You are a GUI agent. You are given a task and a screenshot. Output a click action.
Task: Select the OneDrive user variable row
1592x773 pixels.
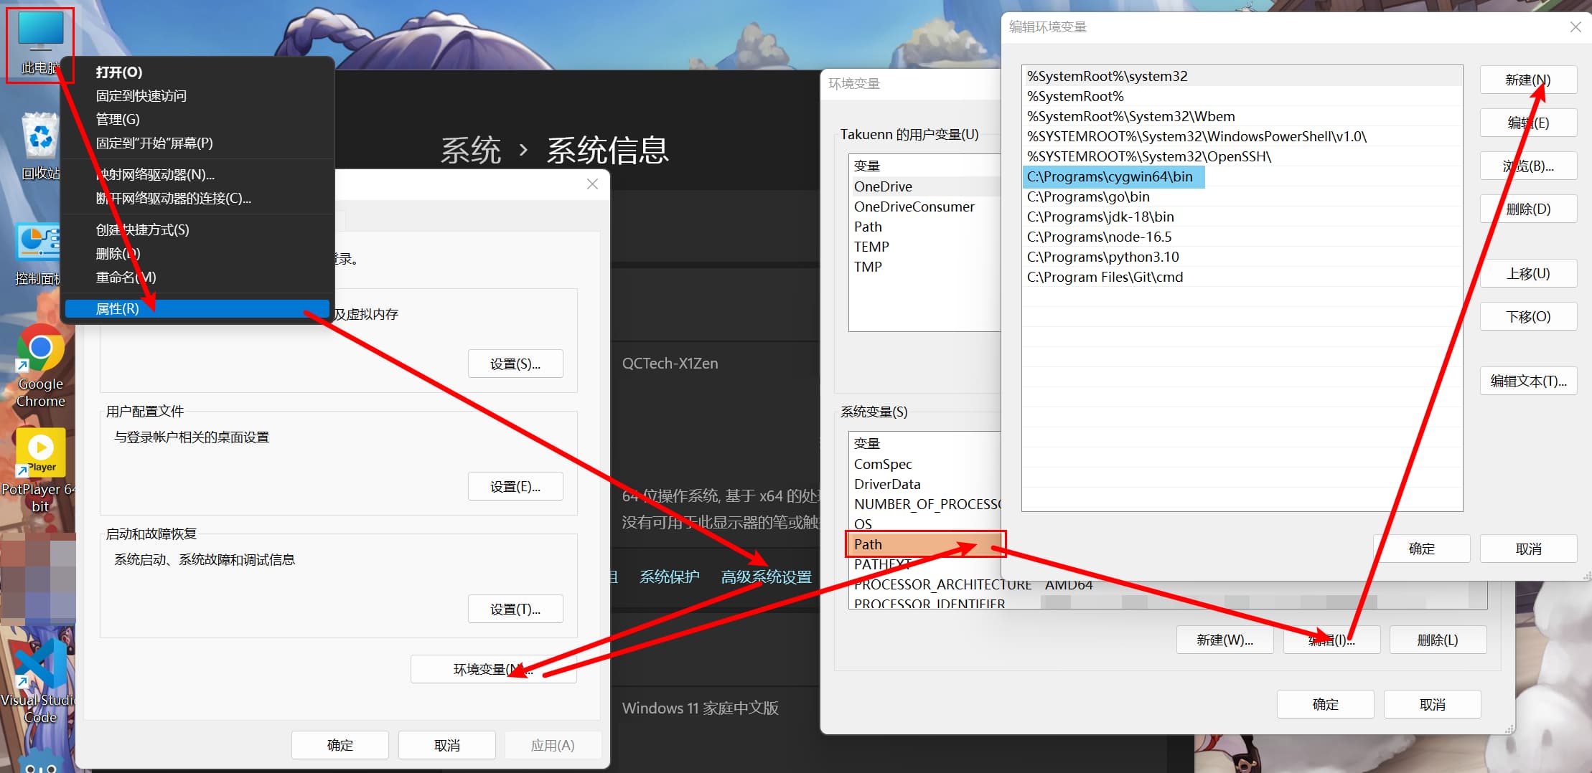pyautogui.click(x=883, y=186)
